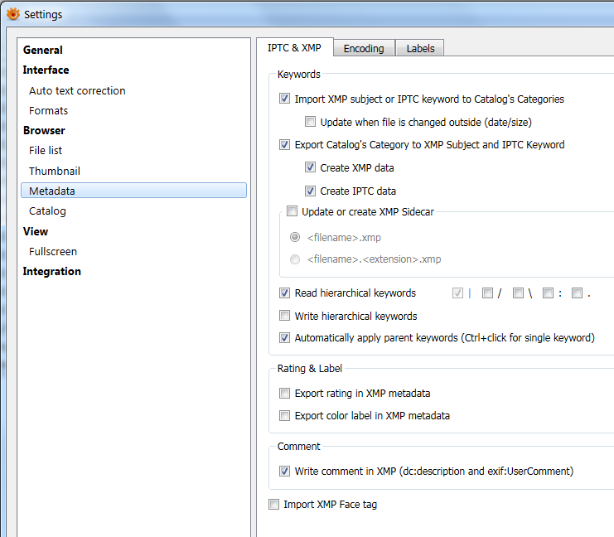Viewport: 614px width, 537px height.
Task: Enable Update or create XMP Sidecar
Action: point(292,212)
